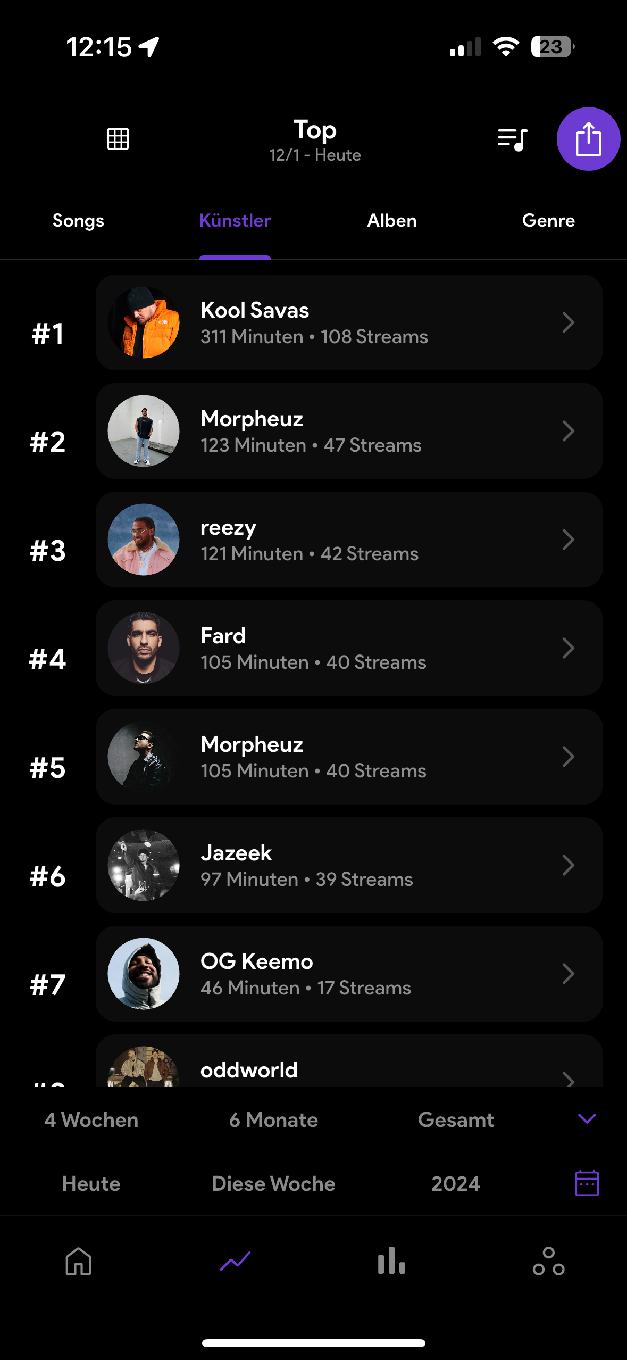Expand Kool Savas details chevron
The image size is (627, 1360).
coord(568,322)
